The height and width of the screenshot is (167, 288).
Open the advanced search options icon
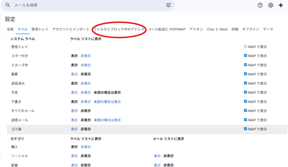(x=168, y=5)
